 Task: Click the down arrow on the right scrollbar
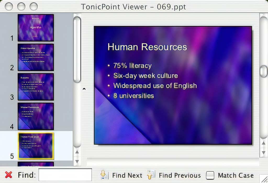coord(264,152)
